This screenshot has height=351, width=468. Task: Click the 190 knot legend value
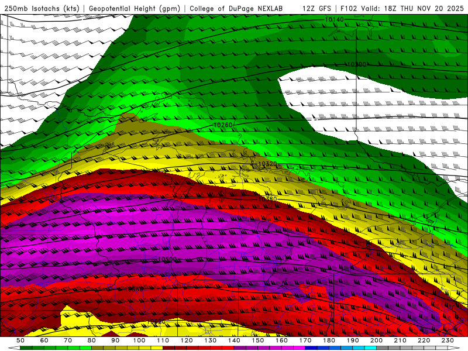353,340
